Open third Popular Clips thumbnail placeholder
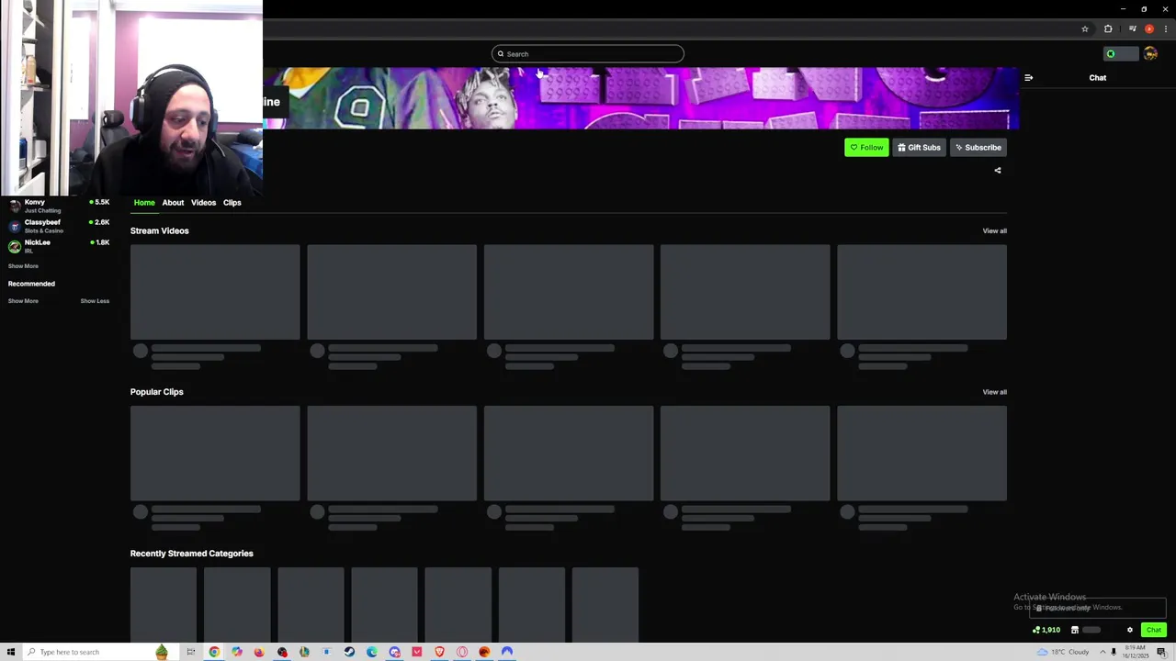 tap(569, 454)
